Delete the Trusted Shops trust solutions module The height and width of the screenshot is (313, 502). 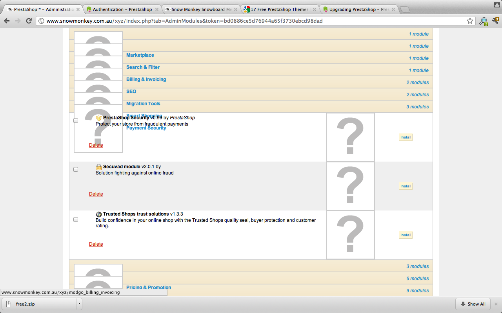(x=96, y=244)
